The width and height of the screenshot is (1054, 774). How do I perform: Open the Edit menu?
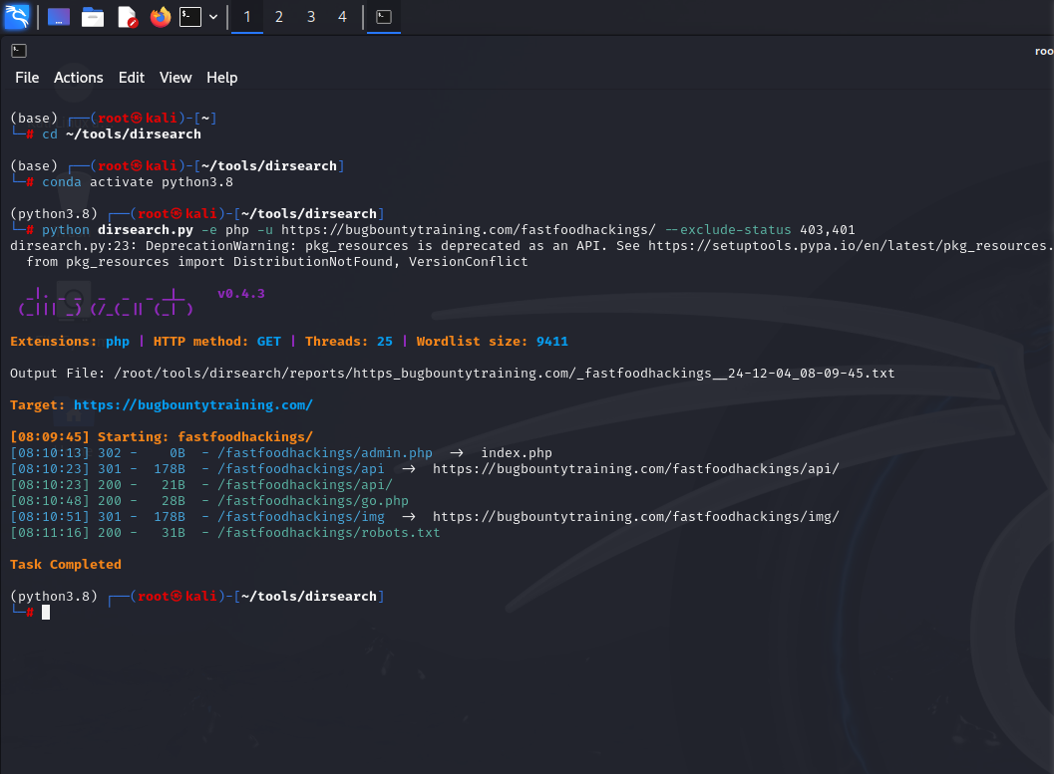click(132, 78)
